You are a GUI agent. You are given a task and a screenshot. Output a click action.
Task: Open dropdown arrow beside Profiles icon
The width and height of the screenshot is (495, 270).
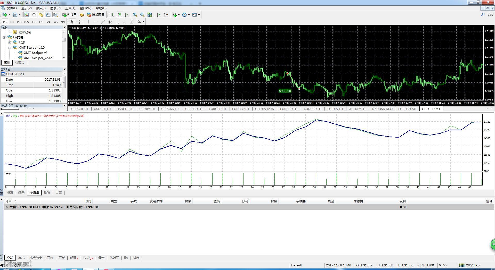point(19,15)
